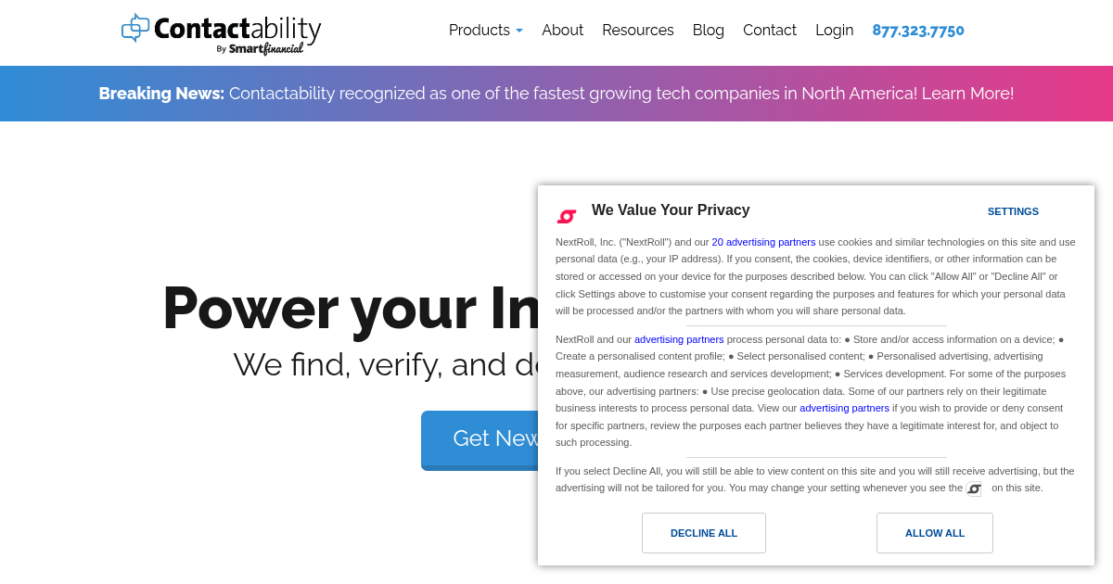
Task: Click the NextRoll pinwheel icon in dialog
Action: [x=567, y=214]
